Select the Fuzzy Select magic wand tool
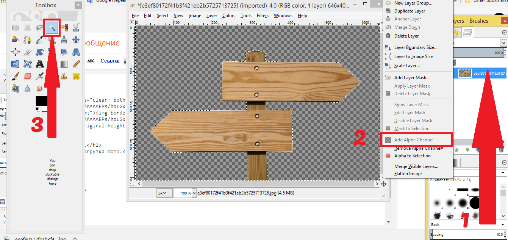The width and height of the screenshot is (508, 240). [x=52, y=27]
